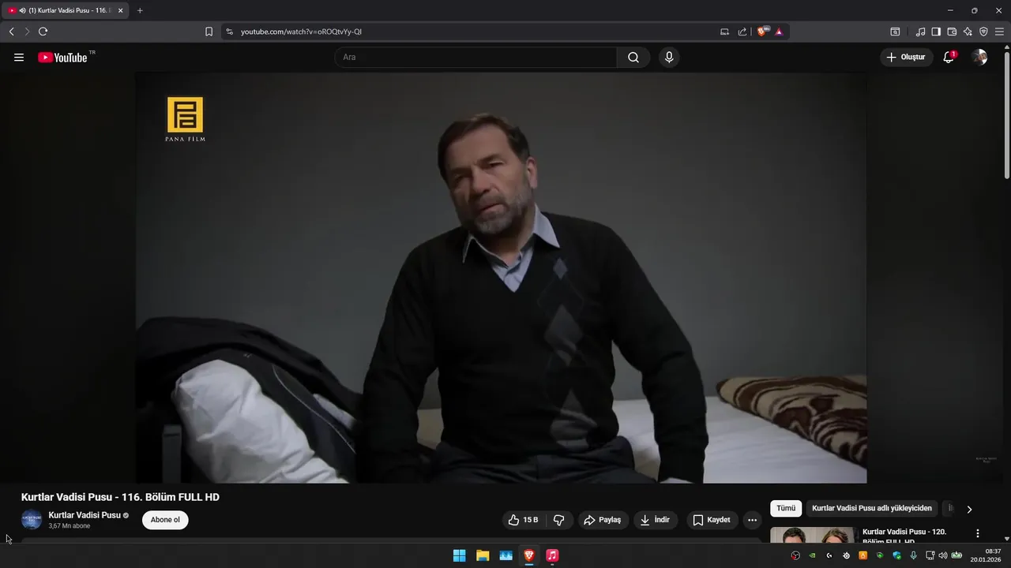Open a new browser tab
This screenshot has width=1011, height=568.
point(140,10)
